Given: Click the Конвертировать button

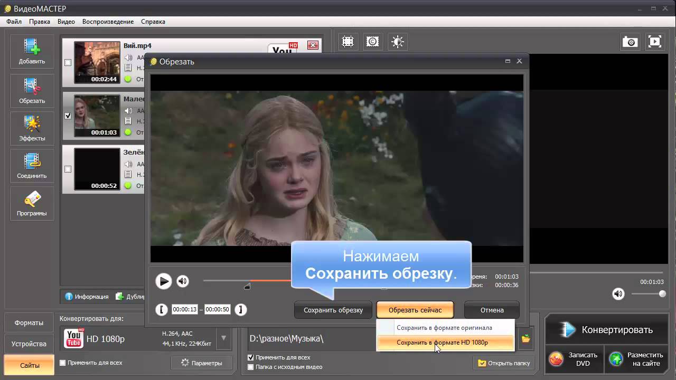Looking at the screenshot, I should point(606,330).
